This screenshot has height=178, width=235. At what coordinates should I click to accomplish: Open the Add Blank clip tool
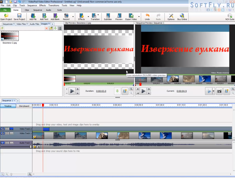[55, 17]
